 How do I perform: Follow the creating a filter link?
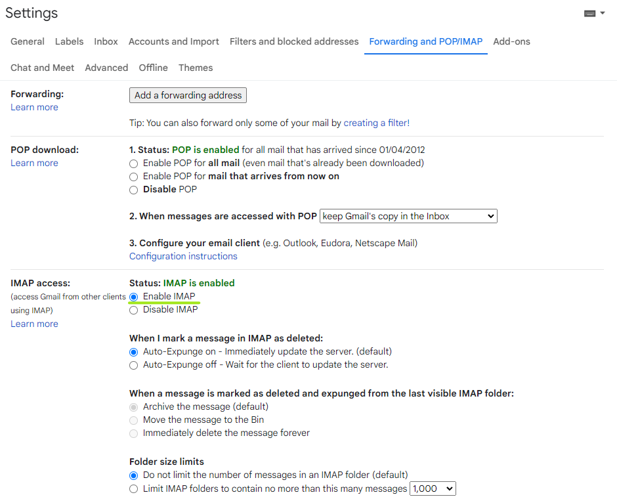[x=377, y=123]
